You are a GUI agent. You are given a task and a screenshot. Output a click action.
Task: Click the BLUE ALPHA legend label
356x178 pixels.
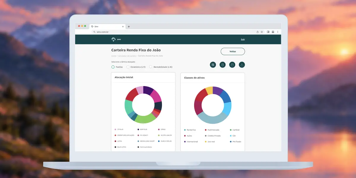(122, 147)
